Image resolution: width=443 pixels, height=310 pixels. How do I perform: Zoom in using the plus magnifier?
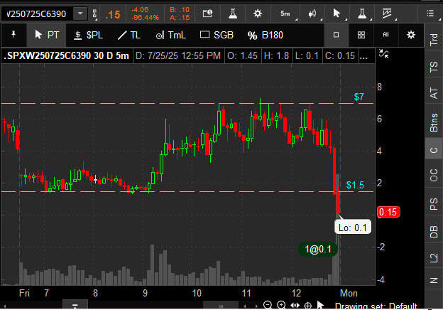[281, 305]
